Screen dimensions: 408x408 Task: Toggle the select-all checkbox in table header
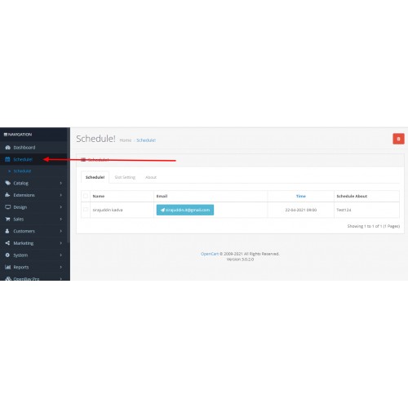click(86, 196)
